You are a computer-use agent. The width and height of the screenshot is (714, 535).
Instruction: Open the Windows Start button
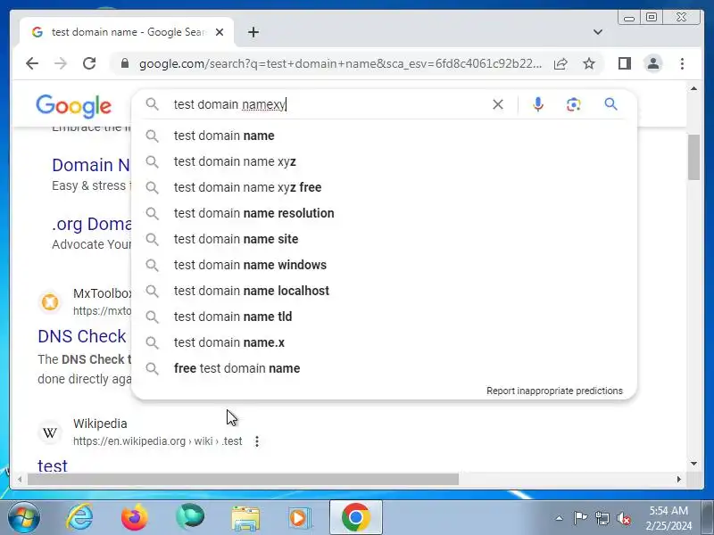[24, 517]
